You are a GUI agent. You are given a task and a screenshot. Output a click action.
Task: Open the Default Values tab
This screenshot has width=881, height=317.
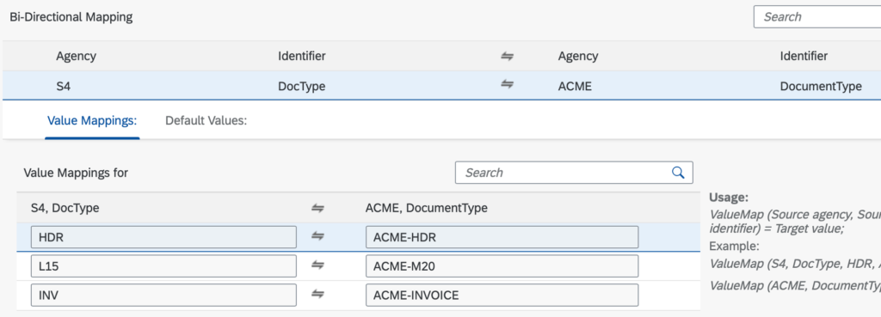click(x=206, y=120)
